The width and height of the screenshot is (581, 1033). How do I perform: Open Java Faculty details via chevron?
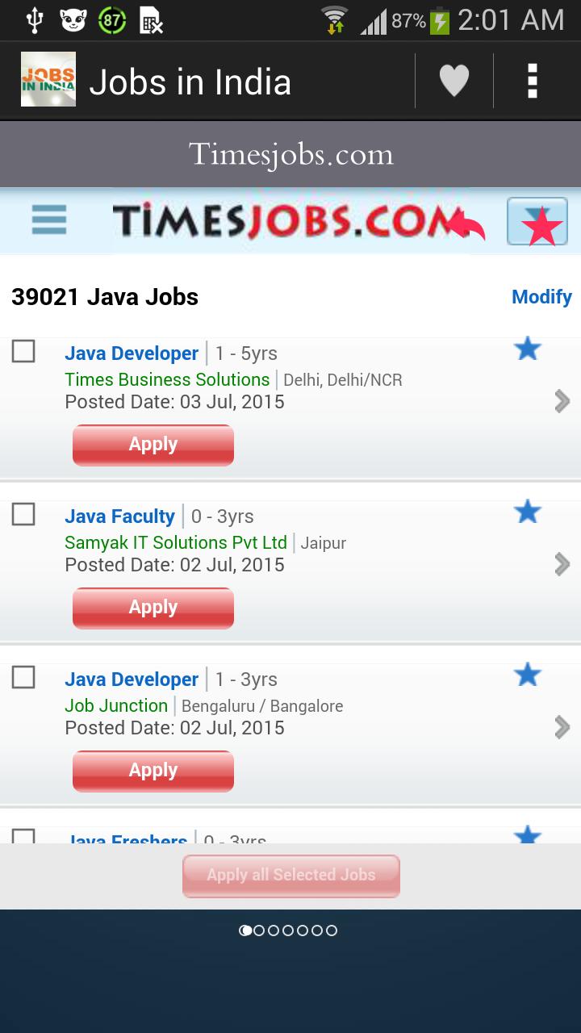click(562, 564)
